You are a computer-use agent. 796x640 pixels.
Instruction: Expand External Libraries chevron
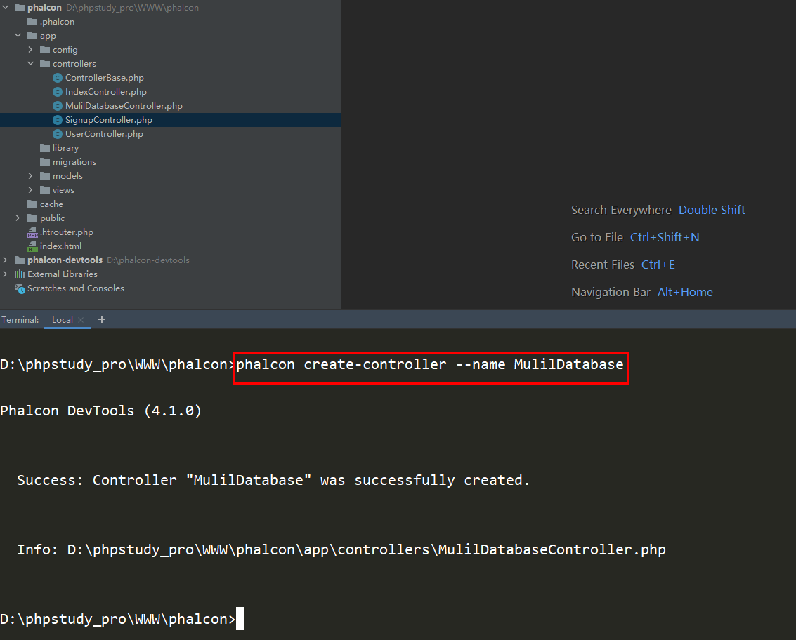click(x=6, y=274)
